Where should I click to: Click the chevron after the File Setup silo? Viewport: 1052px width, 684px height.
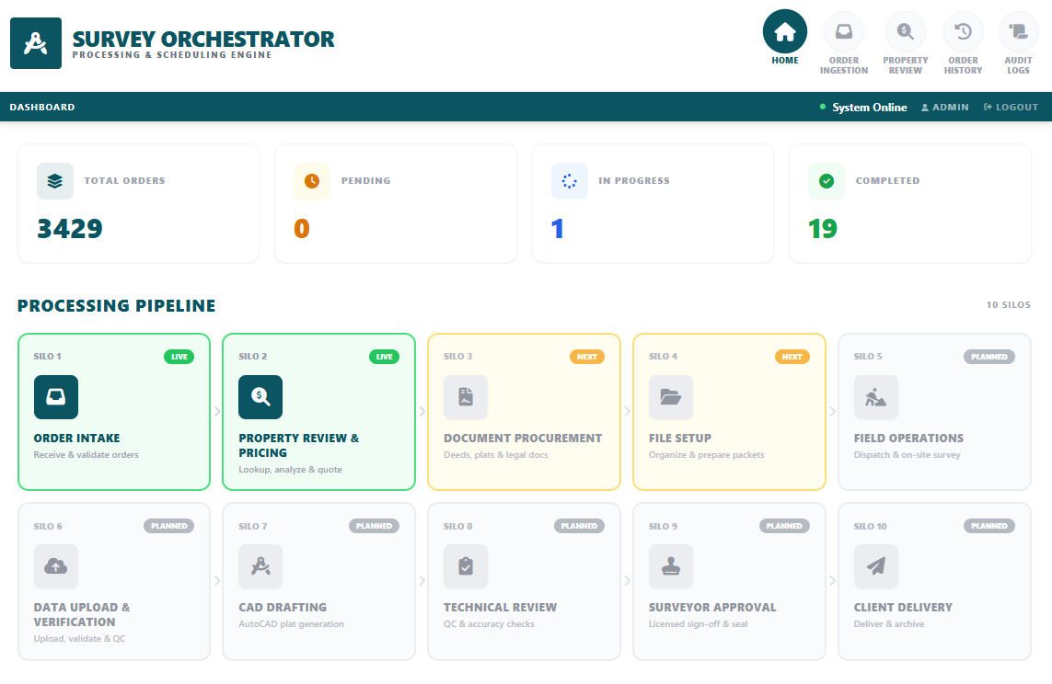click(x=831, y=412)
